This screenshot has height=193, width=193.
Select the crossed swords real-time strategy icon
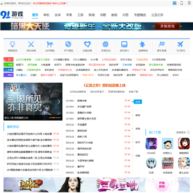coord(31,44)
